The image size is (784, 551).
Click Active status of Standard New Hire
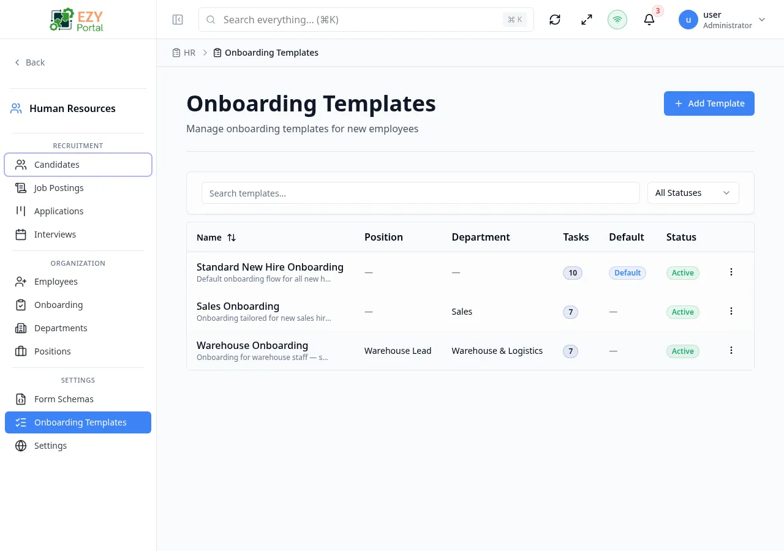pos(682,273)
